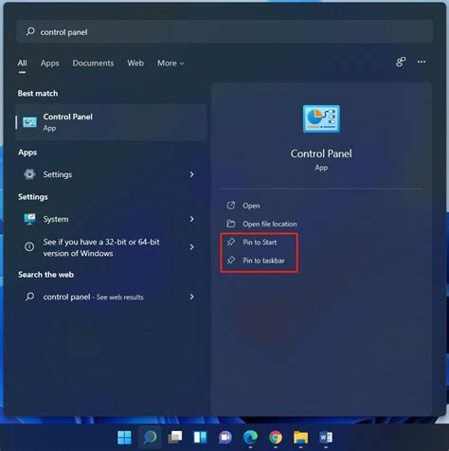The image size is (449, 451).
Task: Switch to the Apps search tab
Action: pyautogui.click(x=49, y=63)
